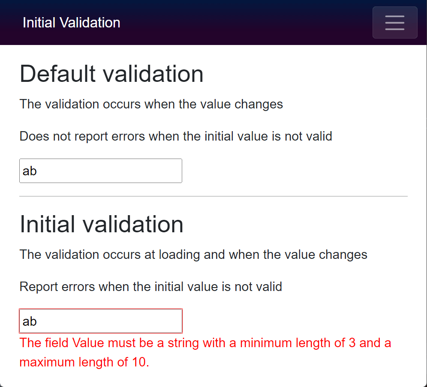Viewport: 427px width, 387px height.
Task: Click the red "The field Value must" error line
Action: point(205,343)
